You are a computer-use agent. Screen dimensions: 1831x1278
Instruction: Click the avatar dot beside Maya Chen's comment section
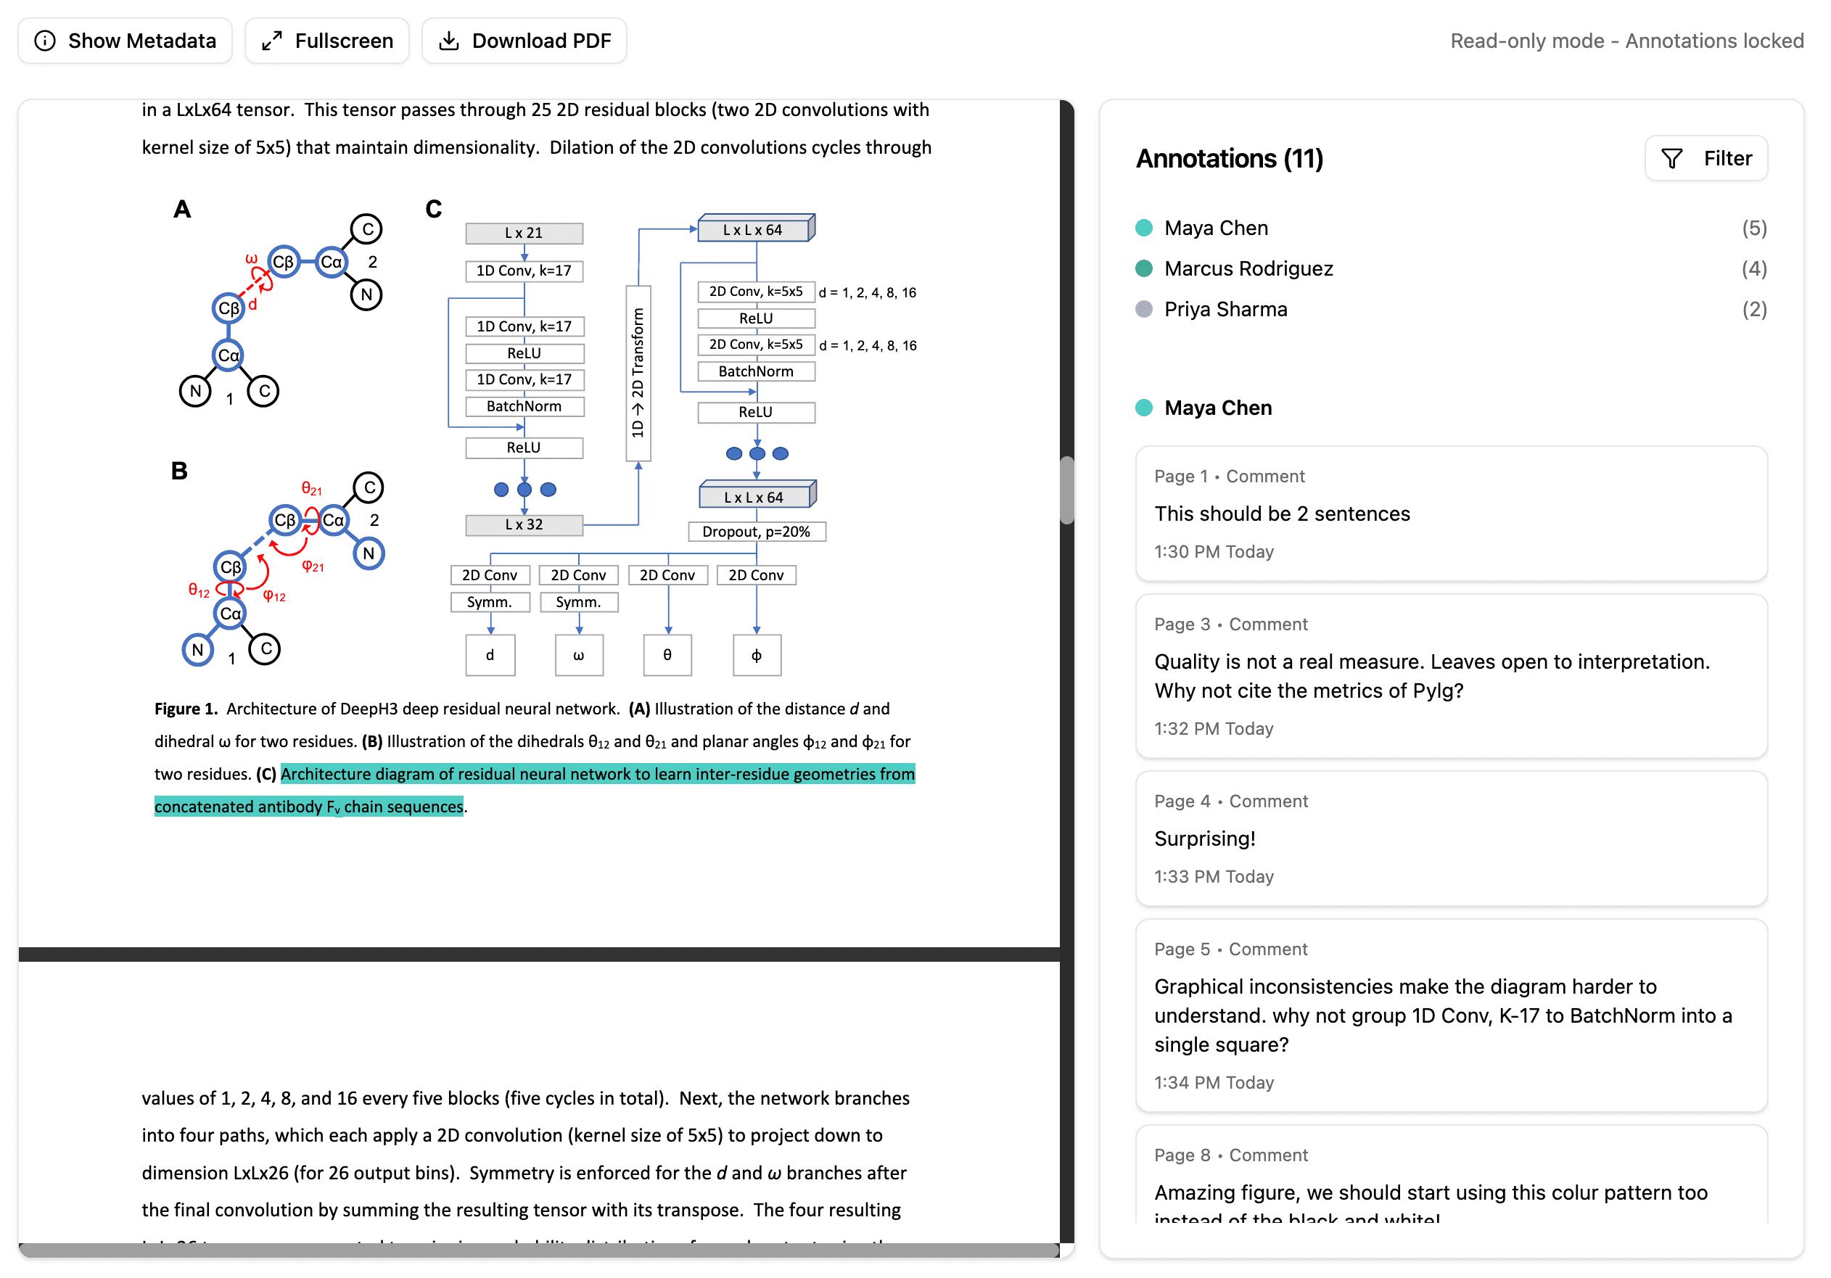click(1143, 408)
